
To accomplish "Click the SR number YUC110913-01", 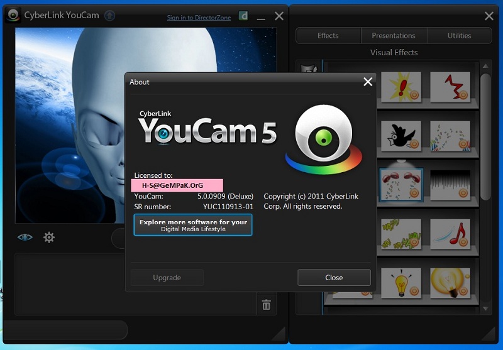I will coord(228,207).
